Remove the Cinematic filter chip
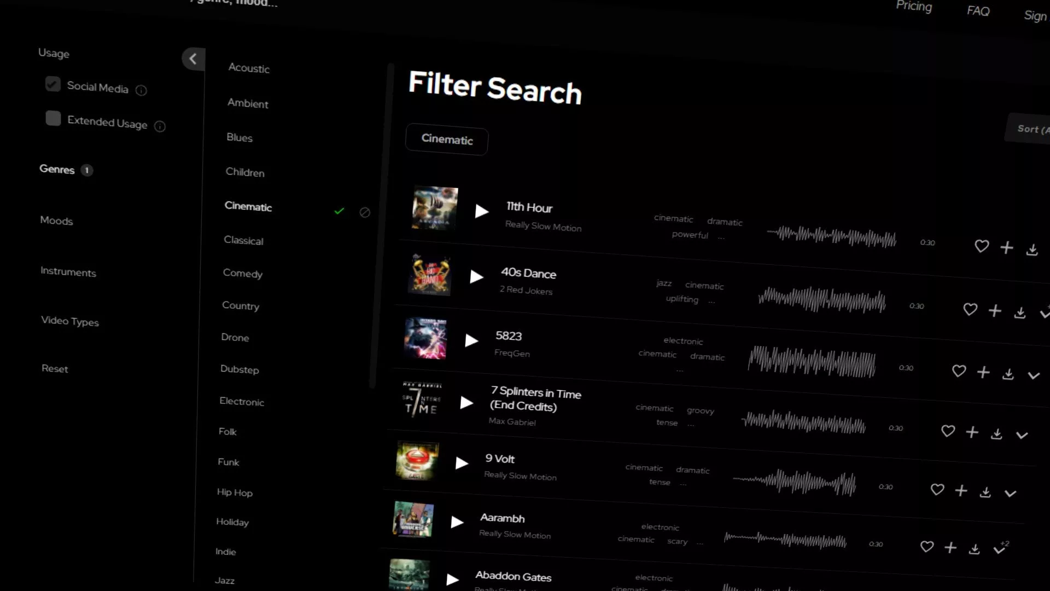 (x=446, y=140)
